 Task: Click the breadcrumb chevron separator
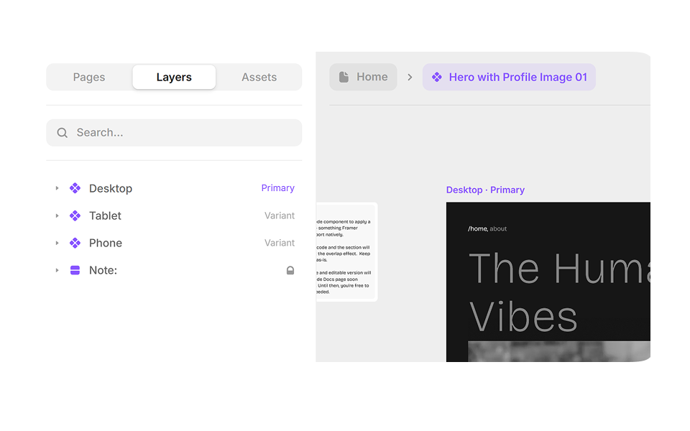click(x=410, y=77)
